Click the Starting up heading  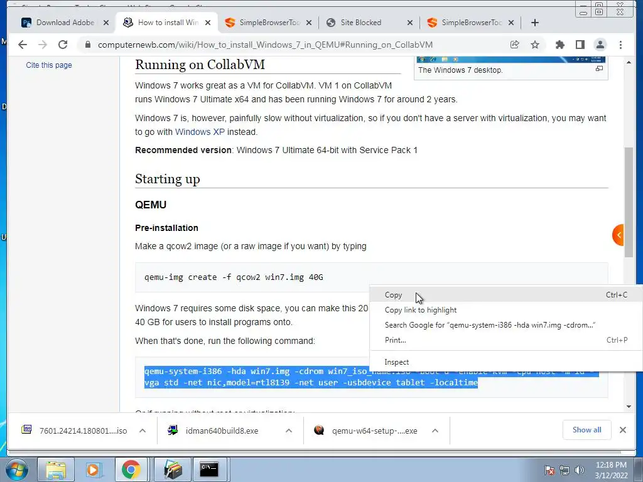click(x=167, y=179)
